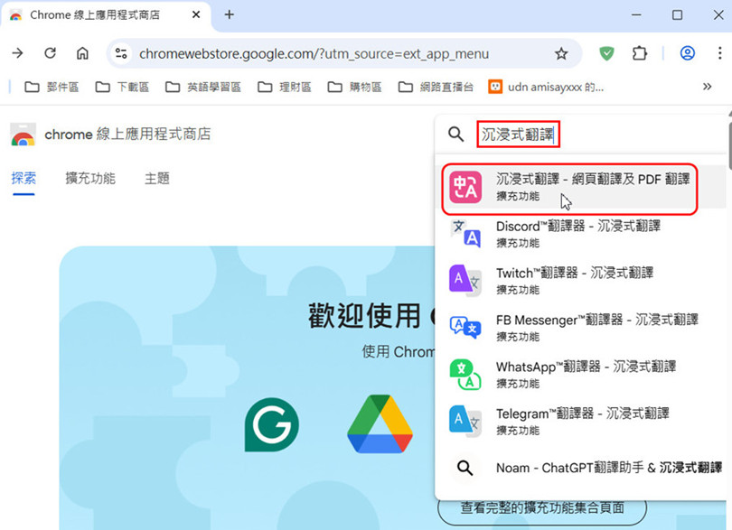Click the search magnifier icon beside 沉浸式翻譯

(x=455, y=135)
